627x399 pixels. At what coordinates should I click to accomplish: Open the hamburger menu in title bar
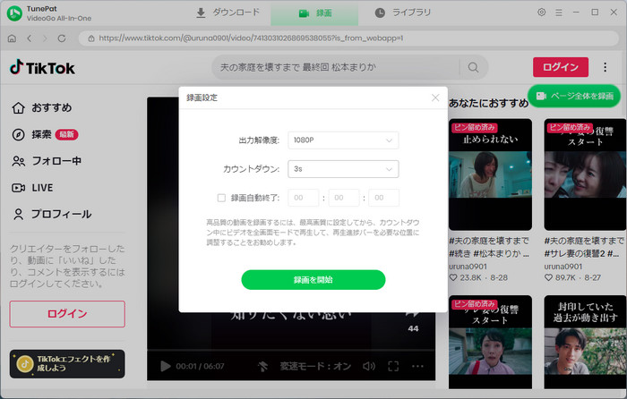559,13
